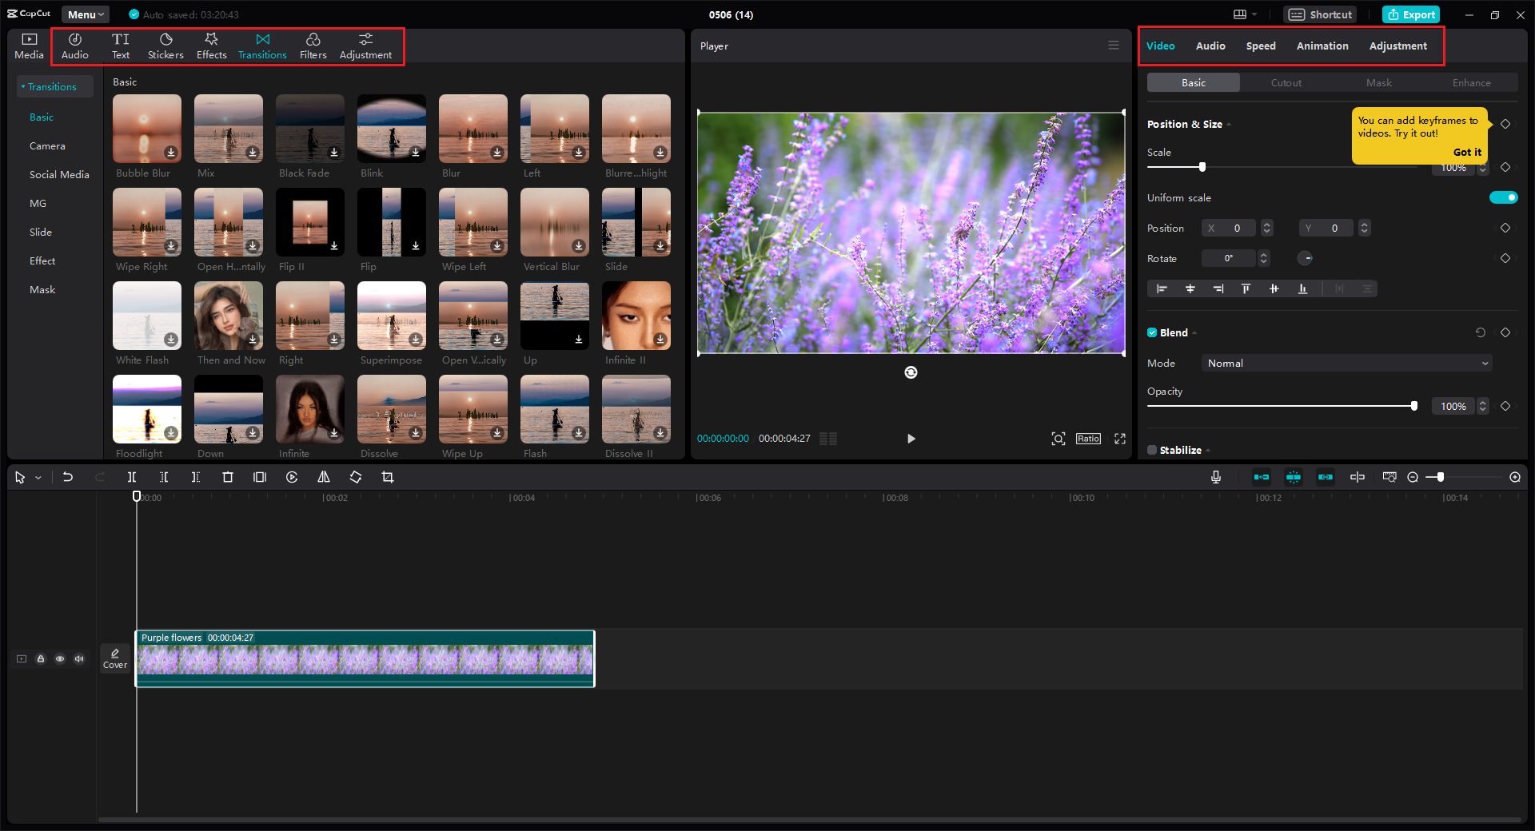Click the microphone voiceover recording icon
This screenshot has width=1535, height=831.
(1215, 477)
